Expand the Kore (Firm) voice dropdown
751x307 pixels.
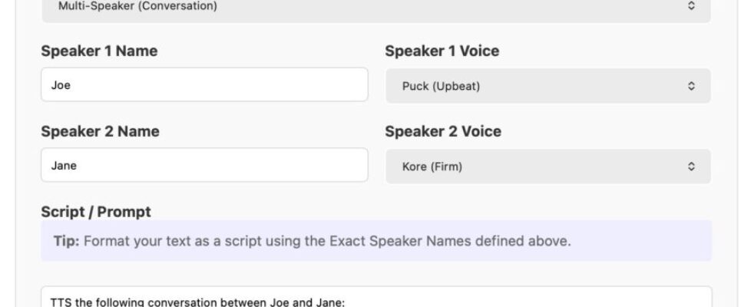(x=538, y=166)
